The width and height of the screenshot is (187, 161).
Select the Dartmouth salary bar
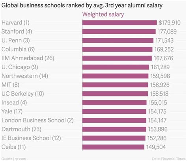coord(114,129)
